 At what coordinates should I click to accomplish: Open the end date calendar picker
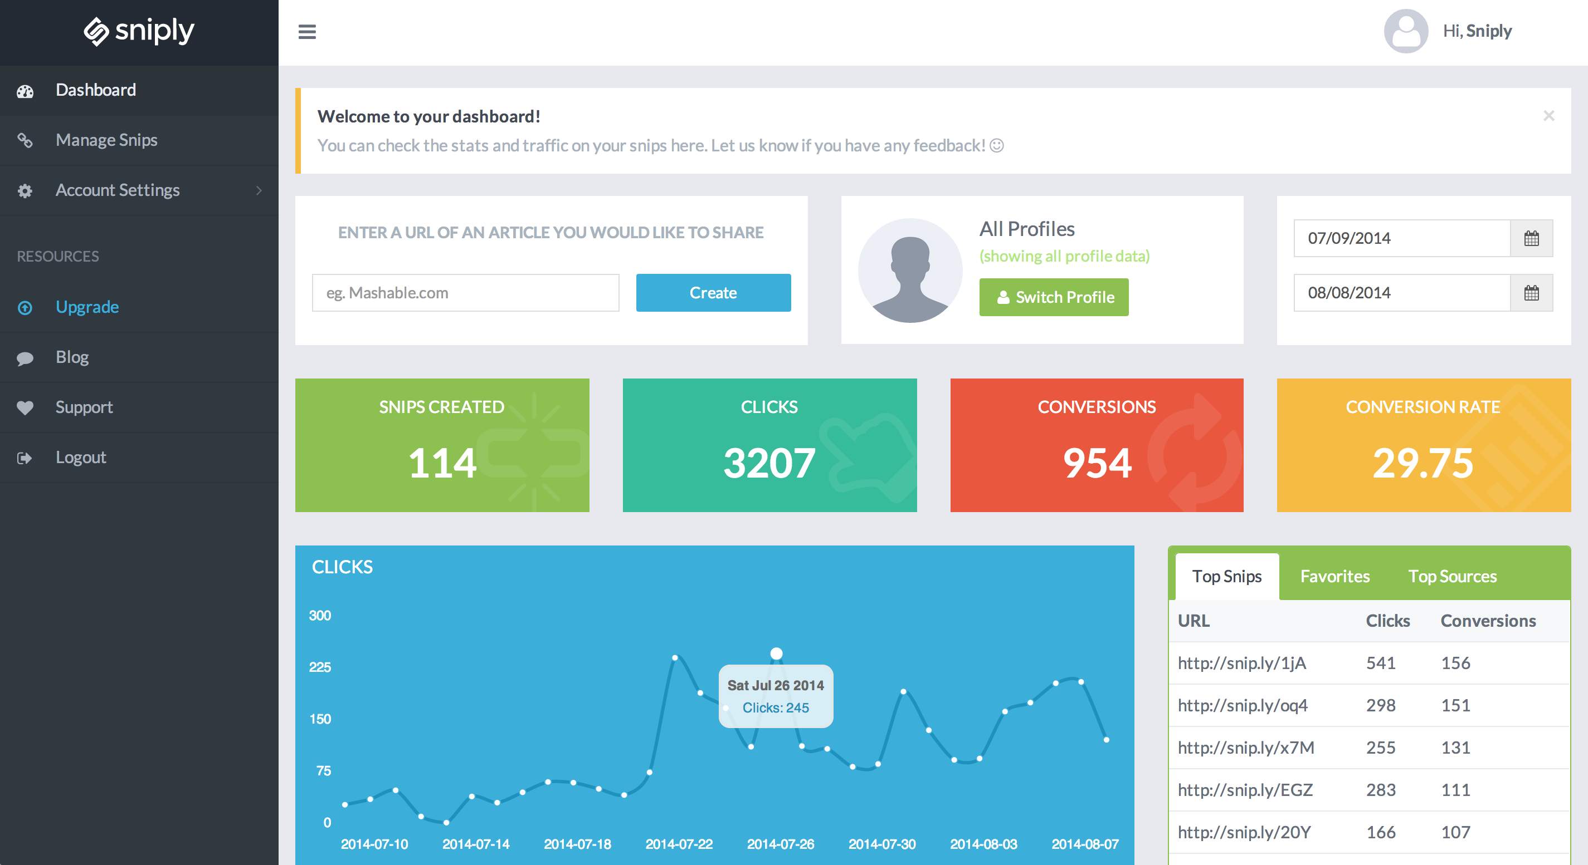(1532, 293)
